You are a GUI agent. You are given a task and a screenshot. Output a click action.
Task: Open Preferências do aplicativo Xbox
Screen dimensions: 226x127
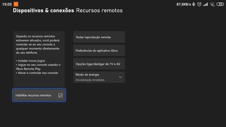[x=99, y=51]
